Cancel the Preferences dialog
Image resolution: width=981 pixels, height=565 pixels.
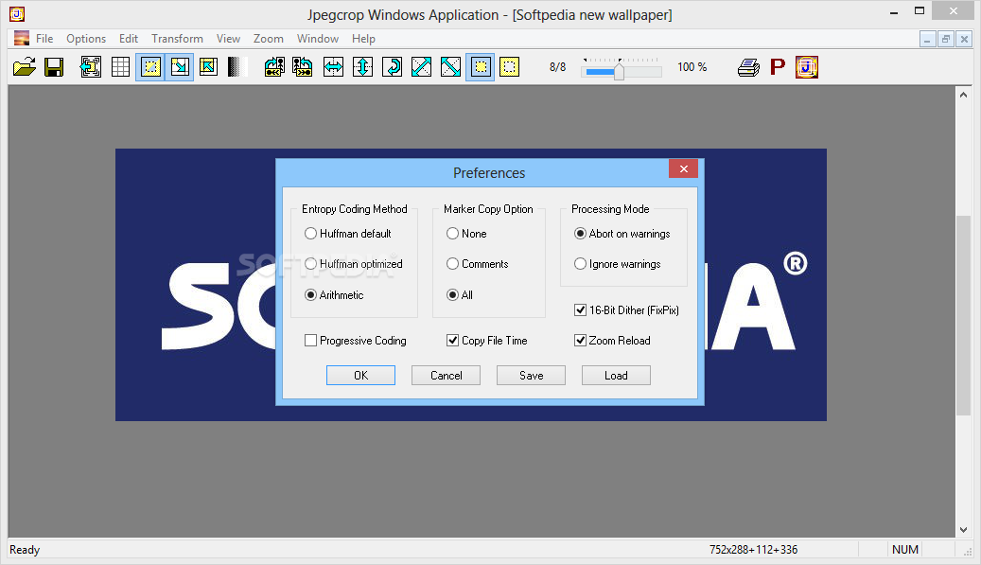tap(447, 376)
